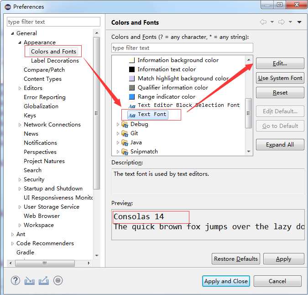Click fonts list scrollbar down arrow
Viewport: 308px width, 295px height.
[249, 151]
